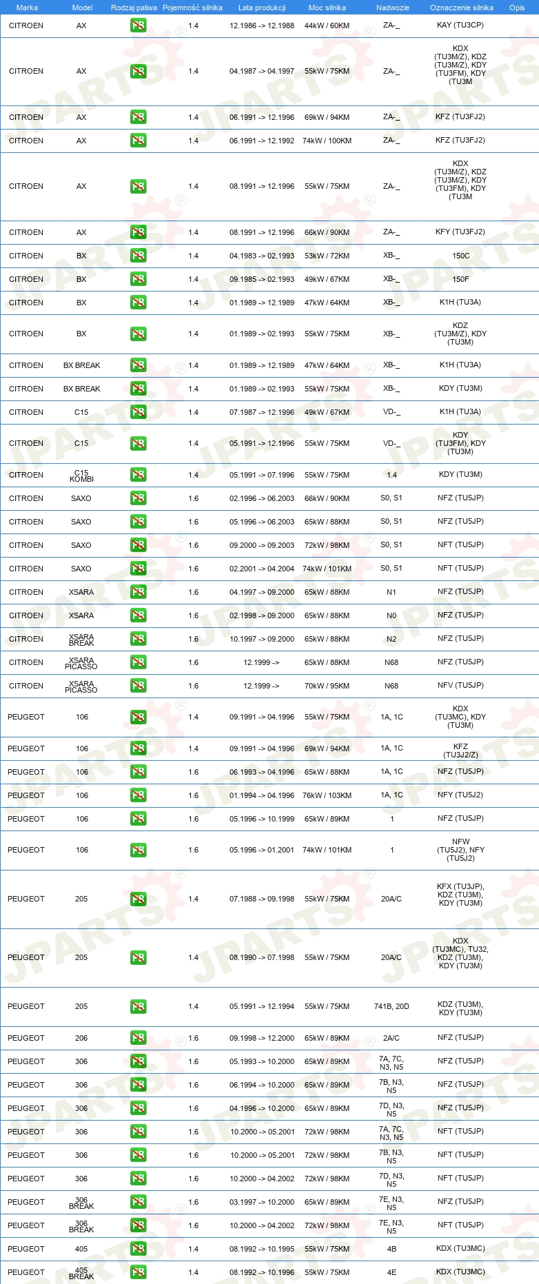Click fuel icon for Saxo 74kW / 101KM
539x1284 pixels.
coord(138,569)
